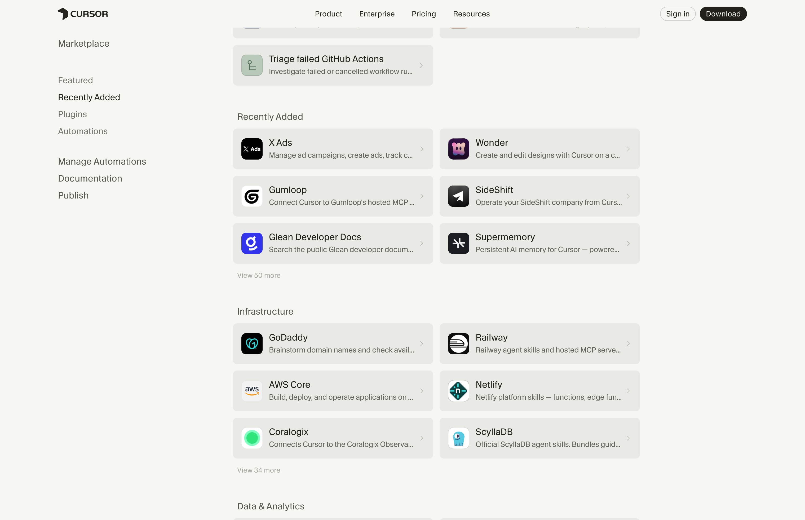Jump to Featured section in sidebar
Viewport: 805px width, 520px height.
[x=75, y=80]
